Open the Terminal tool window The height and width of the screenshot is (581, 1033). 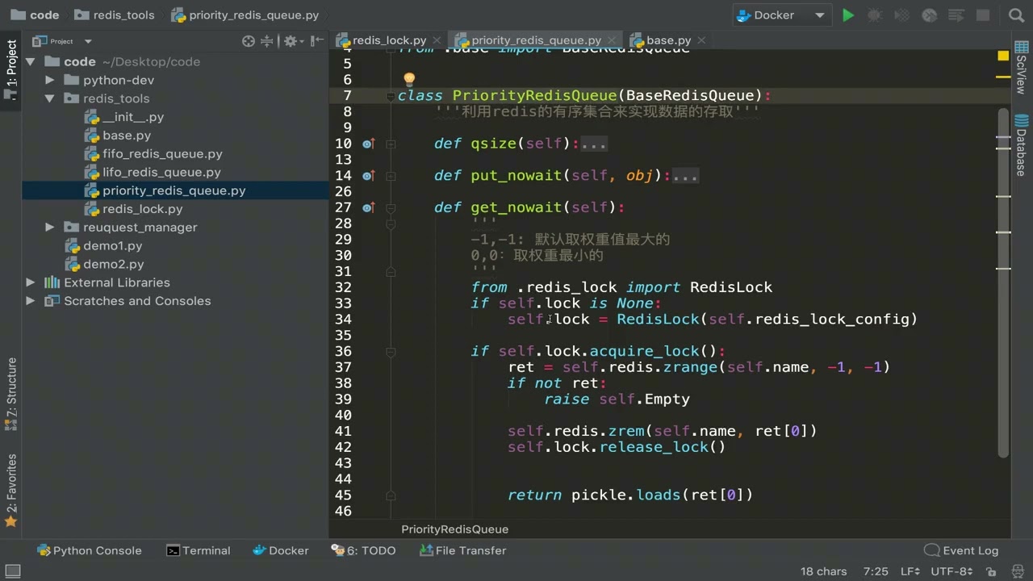pyautogui.click(x=199, y=550)
